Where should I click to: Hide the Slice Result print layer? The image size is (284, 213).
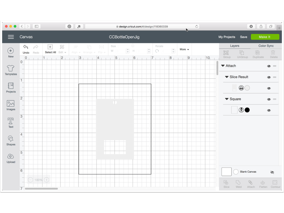pyautogui.click(x=269, y=88)
